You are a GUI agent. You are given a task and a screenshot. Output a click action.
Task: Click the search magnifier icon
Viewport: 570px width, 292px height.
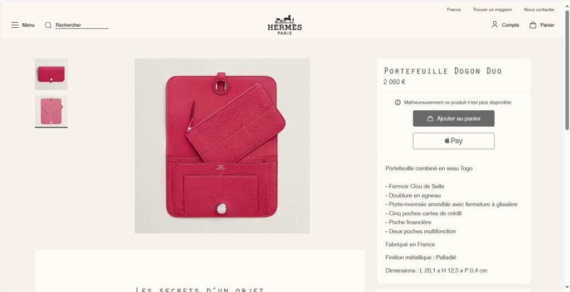pos(48,25)
